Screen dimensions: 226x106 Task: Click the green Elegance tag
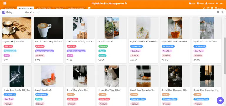pos(103,47)
